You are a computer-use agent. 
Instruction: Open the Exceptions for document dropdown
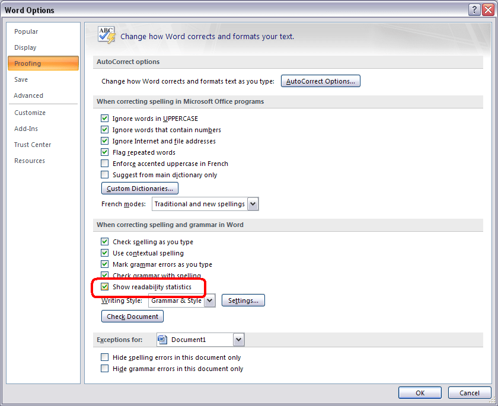[x=238, y=340]
